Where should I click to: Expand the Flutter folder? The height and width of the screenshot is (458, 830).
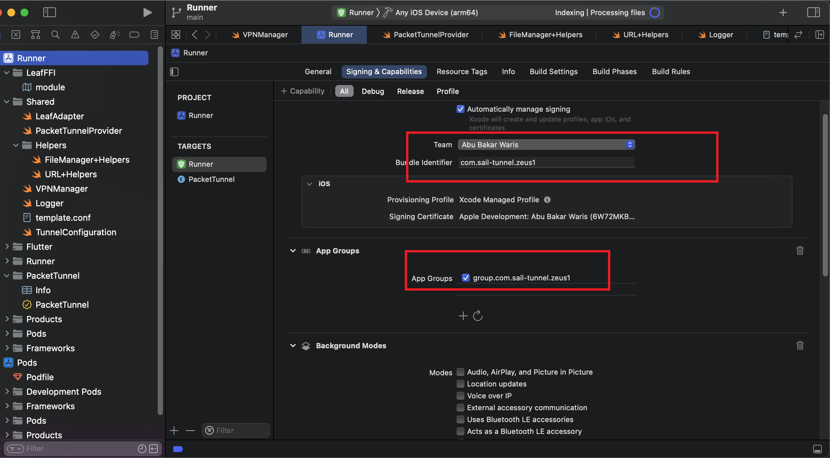coord(7,246)
